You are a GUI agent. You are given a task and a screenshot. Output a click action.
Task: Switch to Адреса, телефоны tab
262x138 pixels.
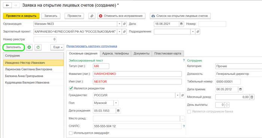[115, 54]
